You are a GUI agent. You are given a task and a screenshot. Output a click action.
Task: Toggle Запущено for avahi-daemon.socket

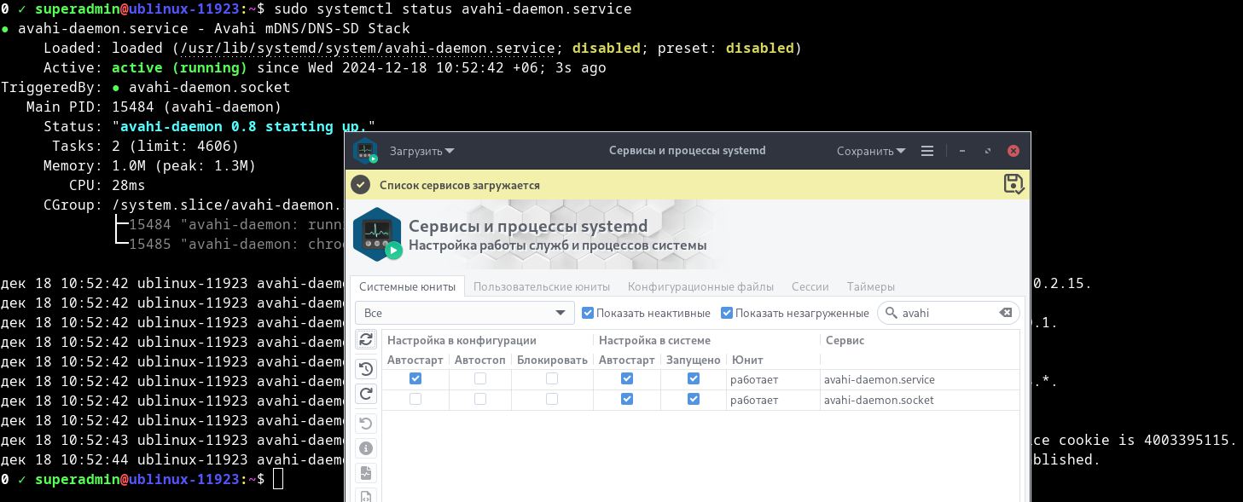pyautogui.click(x=694, y=399)
